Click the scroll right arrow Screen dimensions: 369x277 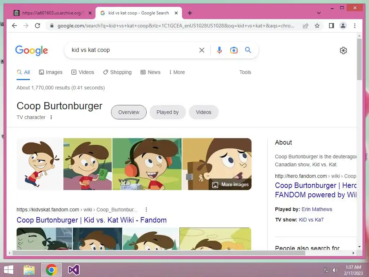point(353,253)
